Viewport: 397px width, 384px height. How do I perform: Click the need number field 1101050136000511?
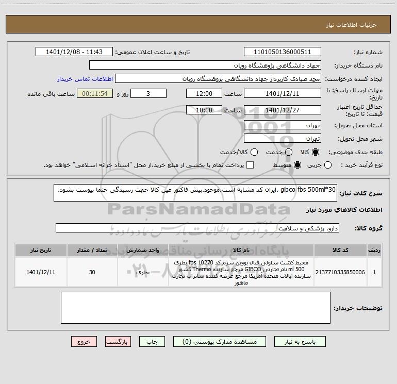click(283, 52)
